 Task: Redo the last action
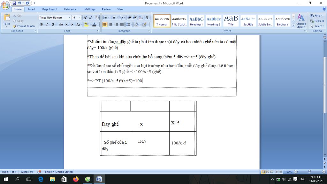click(x=27, y=3)
